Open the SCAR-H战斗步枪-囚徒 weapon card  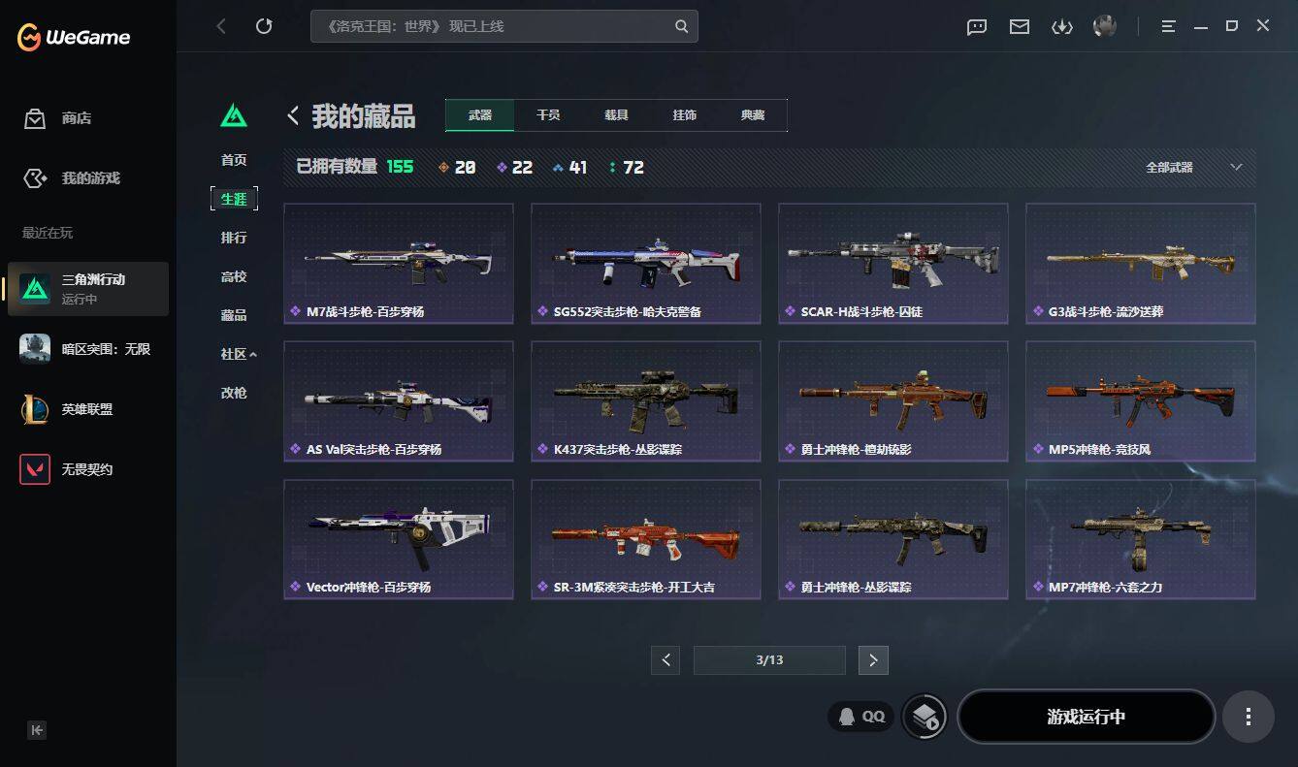pos(892,263)
